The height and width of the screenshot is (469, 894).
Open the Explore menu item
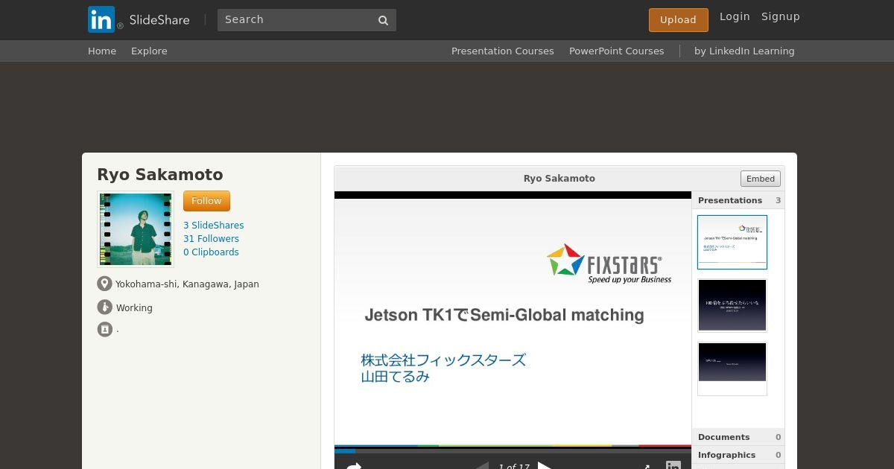149,51
